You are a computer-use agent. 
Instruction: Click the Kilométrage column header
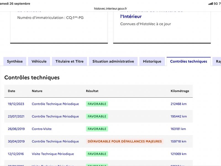180,91
